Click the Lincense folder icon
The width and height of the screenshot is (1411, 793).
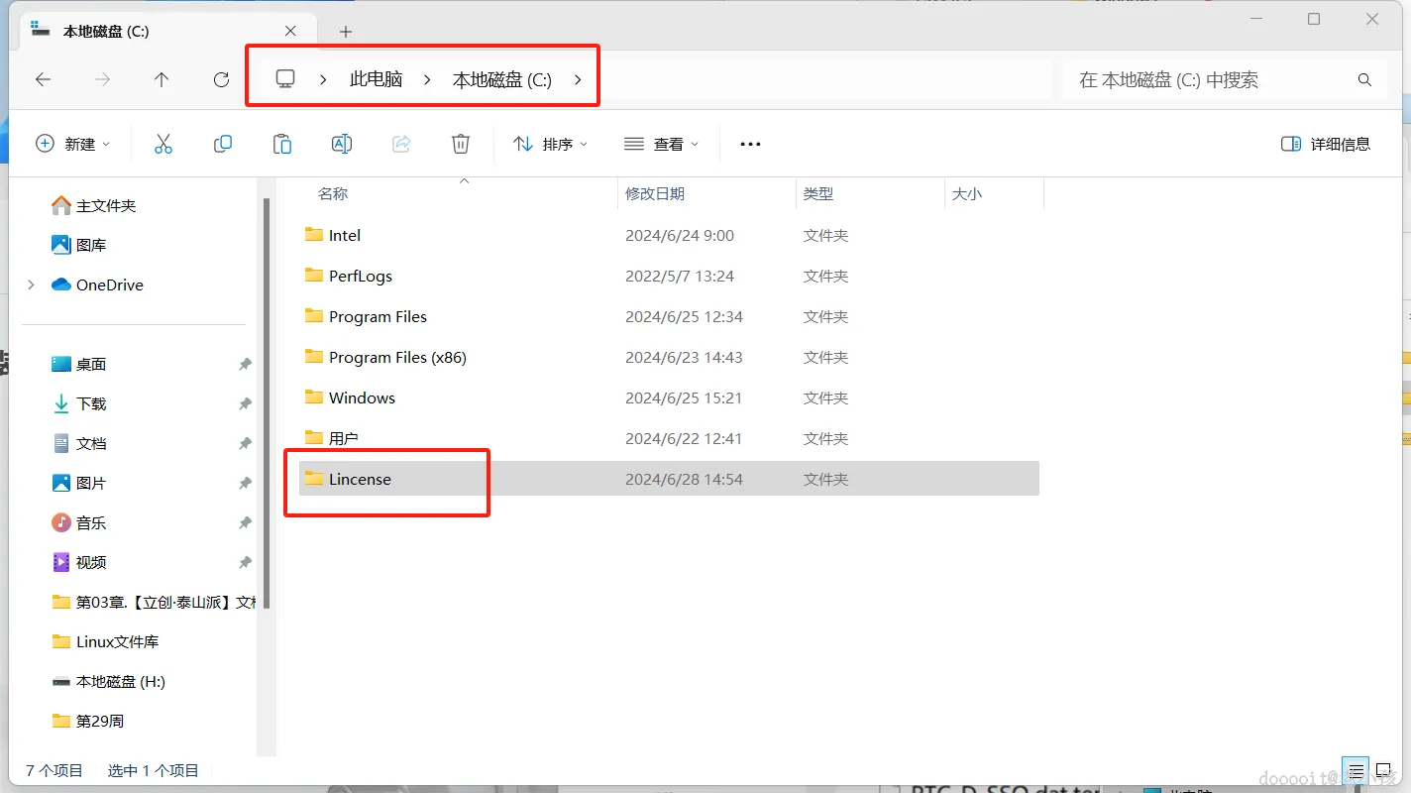pyautogui.click(x=314, y=479)
